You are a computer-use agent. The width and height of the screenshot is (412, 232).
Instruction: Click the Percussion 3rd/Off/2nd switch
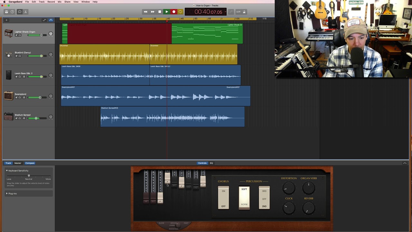coord(264,198)
